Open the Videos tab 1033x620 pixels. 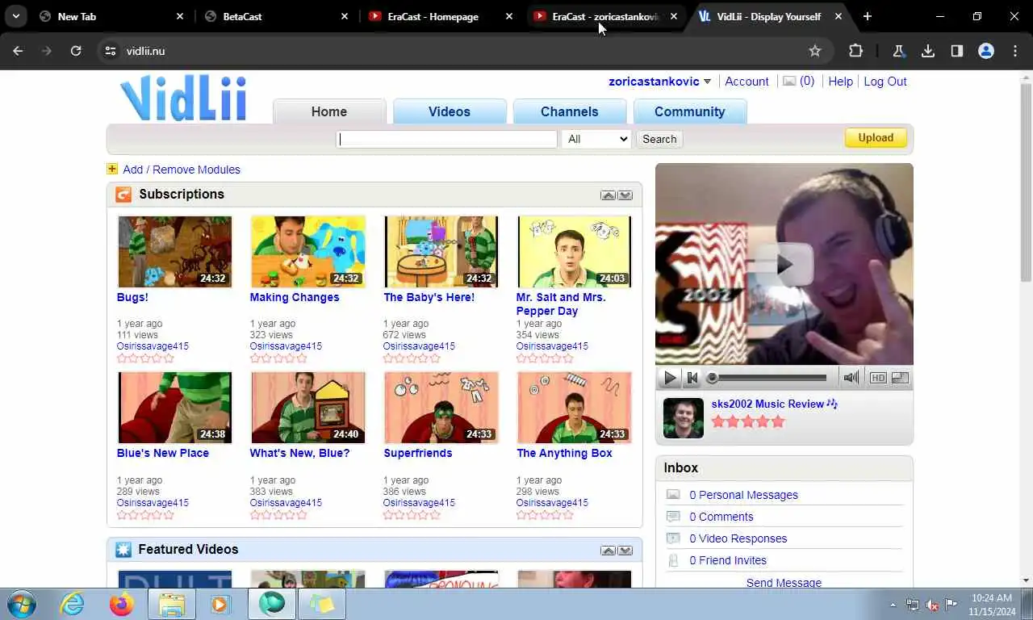[450, 111]
